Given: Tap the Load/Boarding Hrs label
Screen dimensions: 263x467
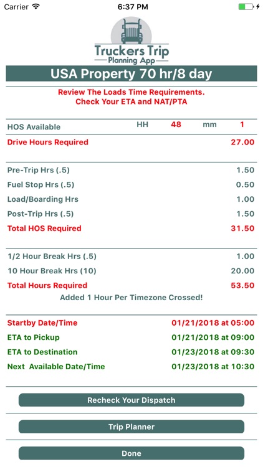Looking at the screenshot, I should coord(42,199).
